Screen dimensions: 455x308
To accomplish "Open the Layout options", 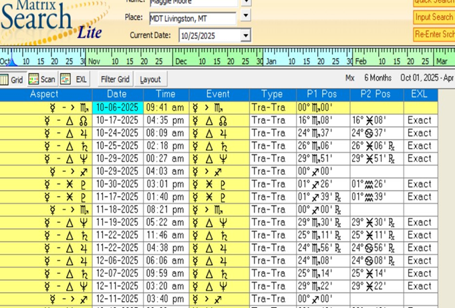I will pos(150,79).
